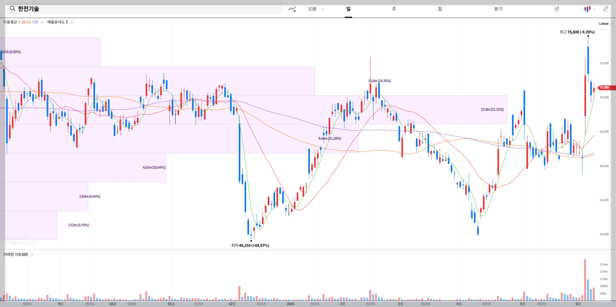616x307 pixels.
Task: Click the 500k volume axis label
Action: (x=603, y=294)
